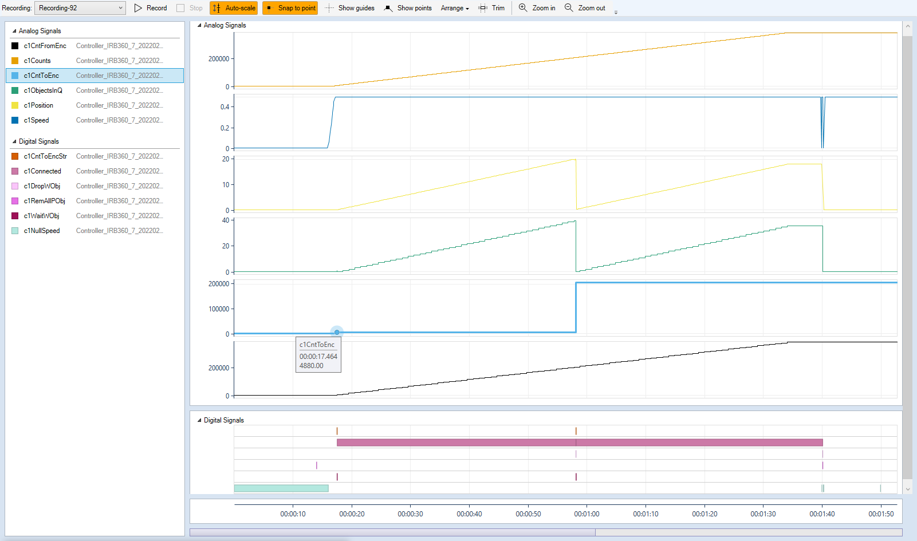Select the c1Speed signal row
Image resolution: width=917 pixels, height=541 pixels.
tap(95, 120)
